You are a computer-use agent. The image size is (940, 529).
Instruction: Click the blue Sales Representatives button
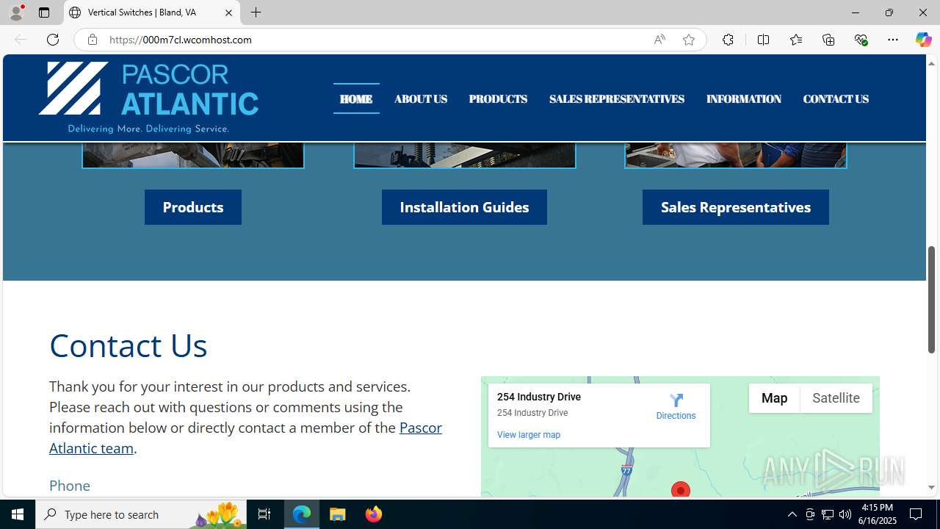(x=736, y=207)
